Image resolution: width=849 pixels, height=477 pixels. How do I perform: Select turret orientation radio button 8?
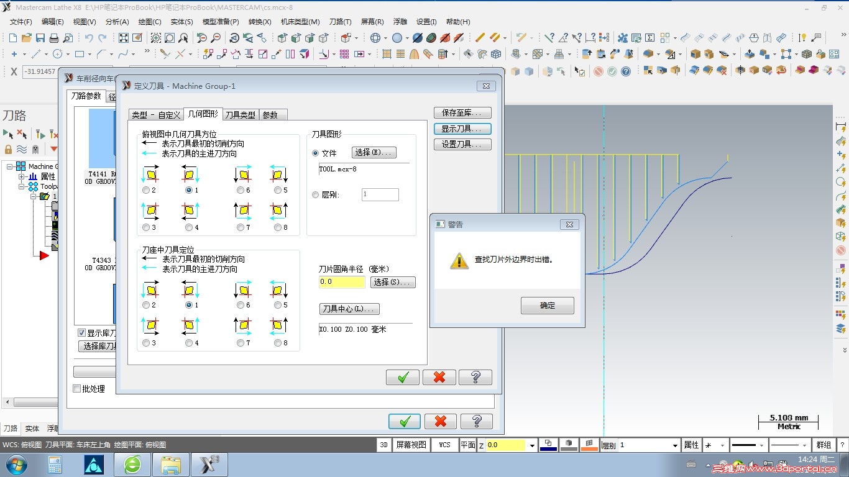click(x=278, y=343)
